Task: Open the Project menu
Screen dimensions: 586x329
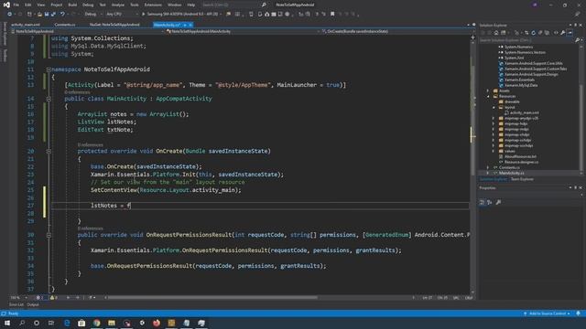Action: click(57, 5)
